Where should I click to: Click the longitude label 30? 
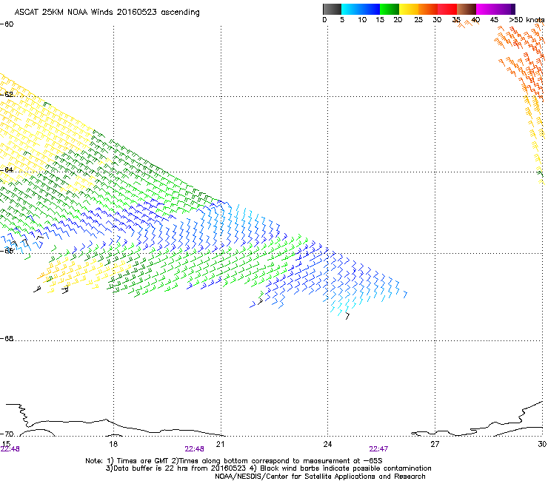542,444
